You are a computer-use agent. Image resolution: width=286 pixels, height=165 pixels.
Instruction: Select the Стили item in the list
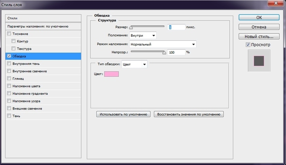(x=44, y=18)
